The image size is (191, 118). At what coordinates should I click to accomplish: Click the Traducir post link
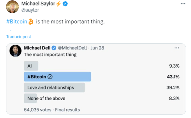point(19,37)
